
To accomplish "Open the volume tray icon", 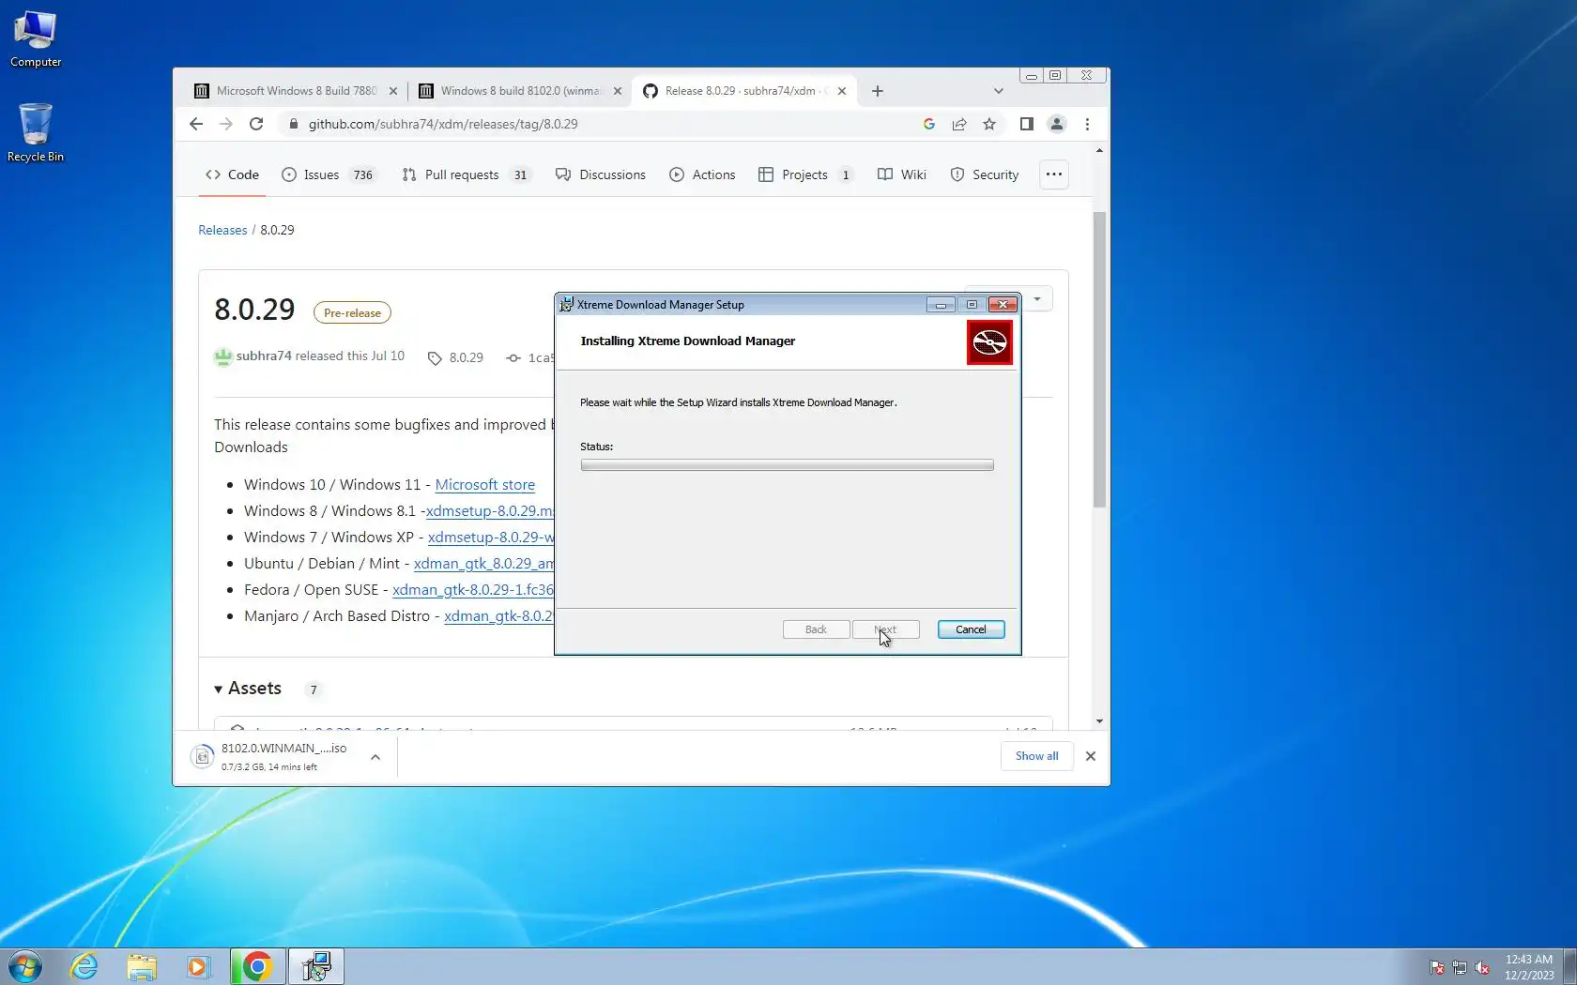I will point(1482,967).
